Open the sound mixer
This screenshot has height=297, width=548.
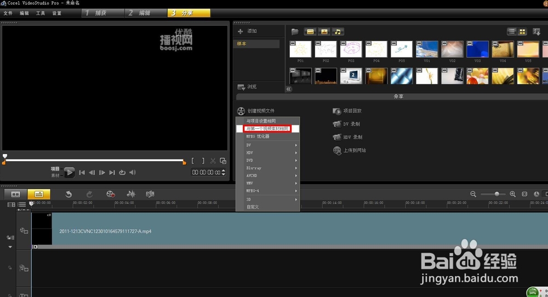tap(131, 195)
